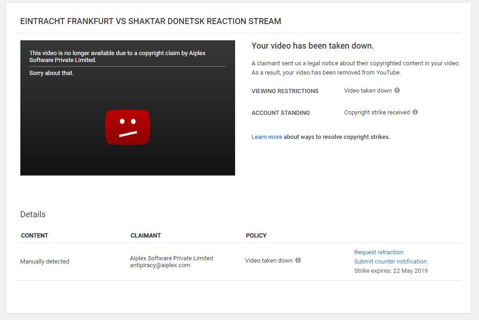Viewport: 479px width, 320px height.
Task: Click 'Your video has been taken down.' heading
Action: pos(312,46)
